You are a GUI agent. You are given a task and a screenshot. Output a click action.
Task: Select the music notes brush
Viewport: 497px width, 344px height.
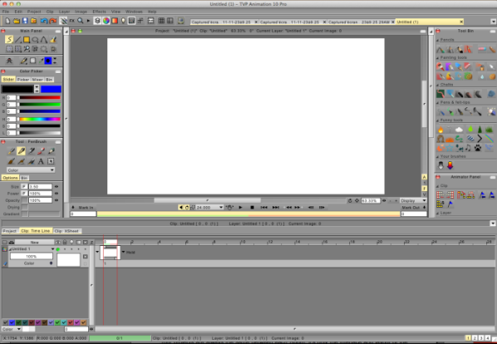pyautogui.click(x=468, y=148)
